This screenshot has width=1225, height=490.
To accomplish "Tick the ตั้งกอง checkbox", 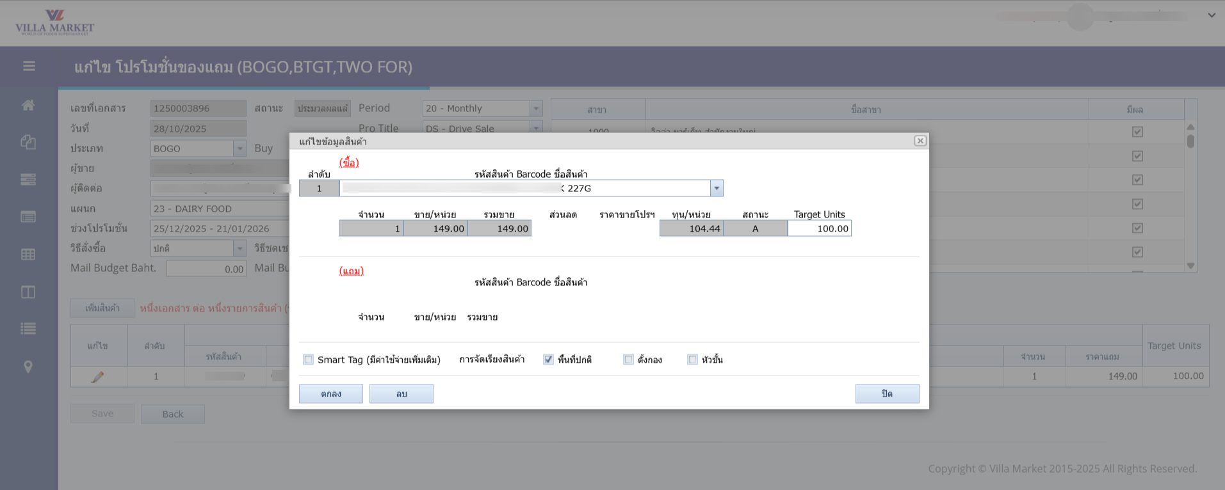I will pos(628,360).
